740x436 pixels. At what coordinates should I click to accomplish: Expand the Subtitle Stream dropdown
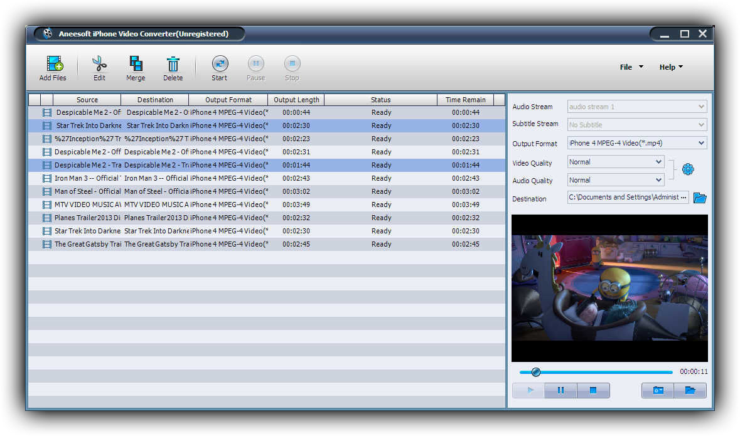pyautogui.click(x=637, y=125)
